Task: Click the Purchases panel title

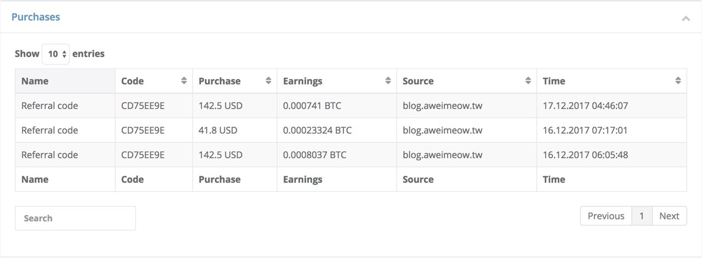Action: tap(36, 17)
